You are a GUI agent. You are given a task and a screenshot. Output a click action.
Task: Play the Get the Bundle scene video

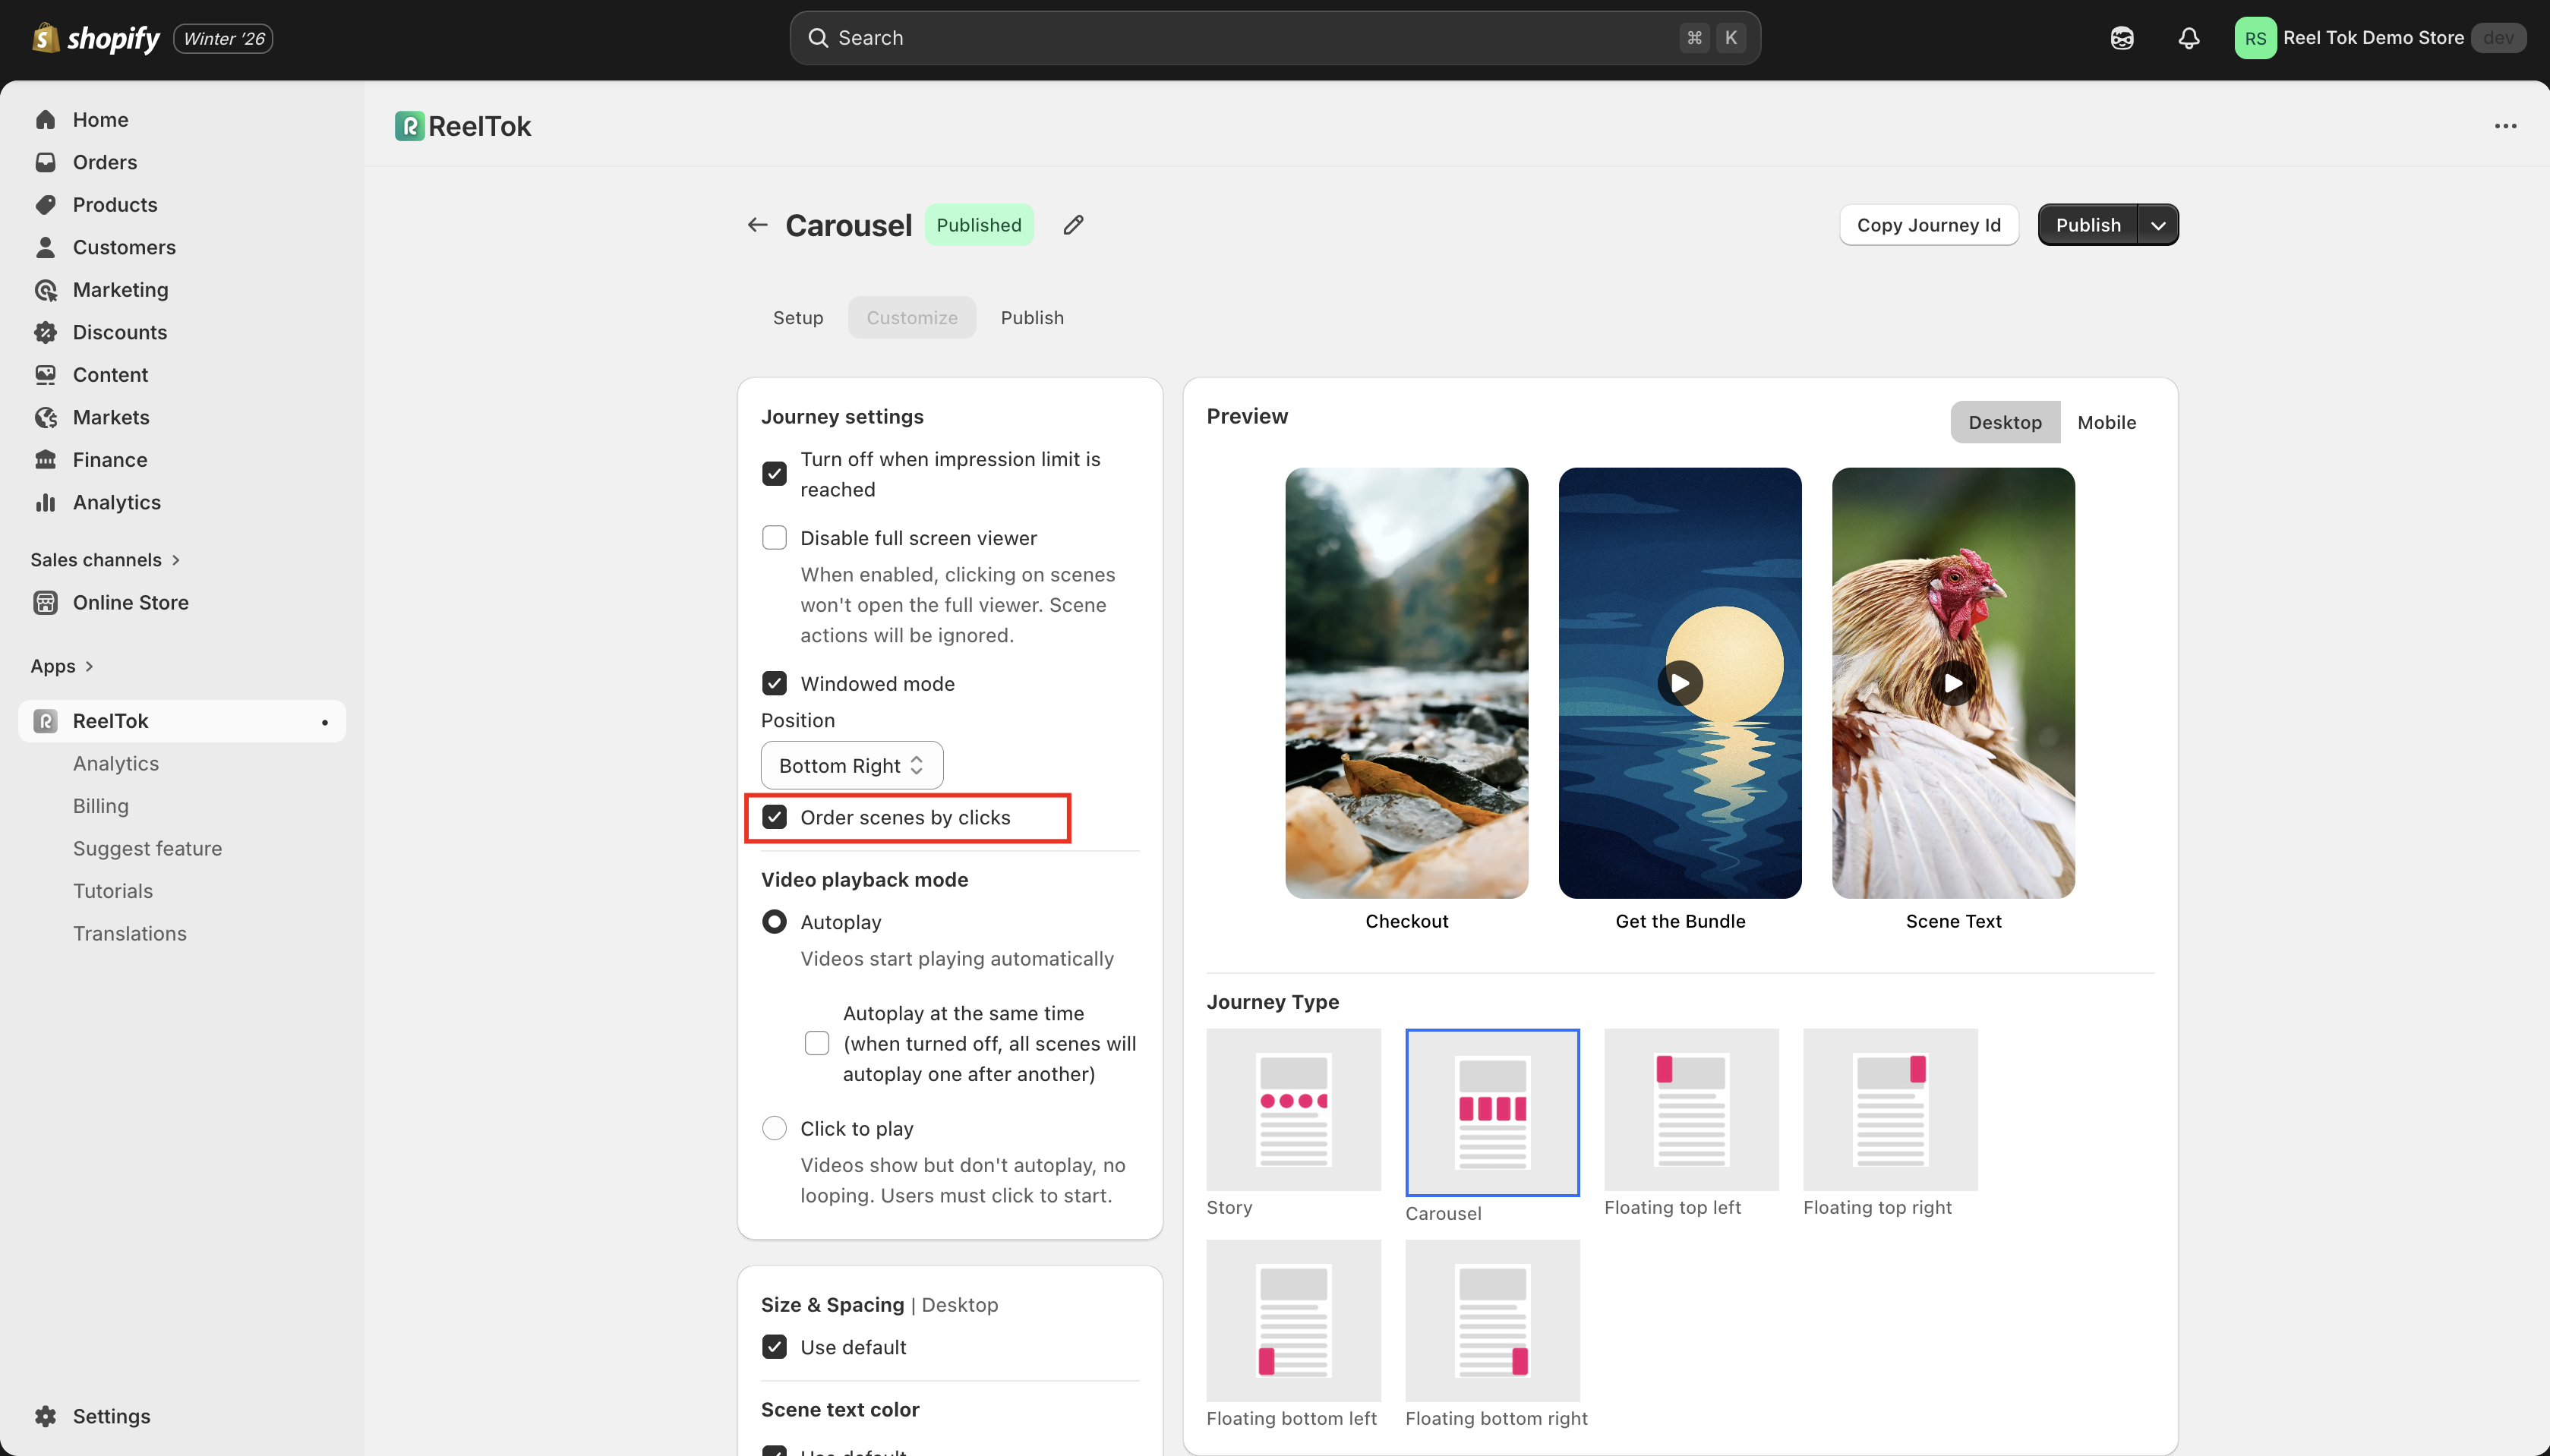(1680, 683)
